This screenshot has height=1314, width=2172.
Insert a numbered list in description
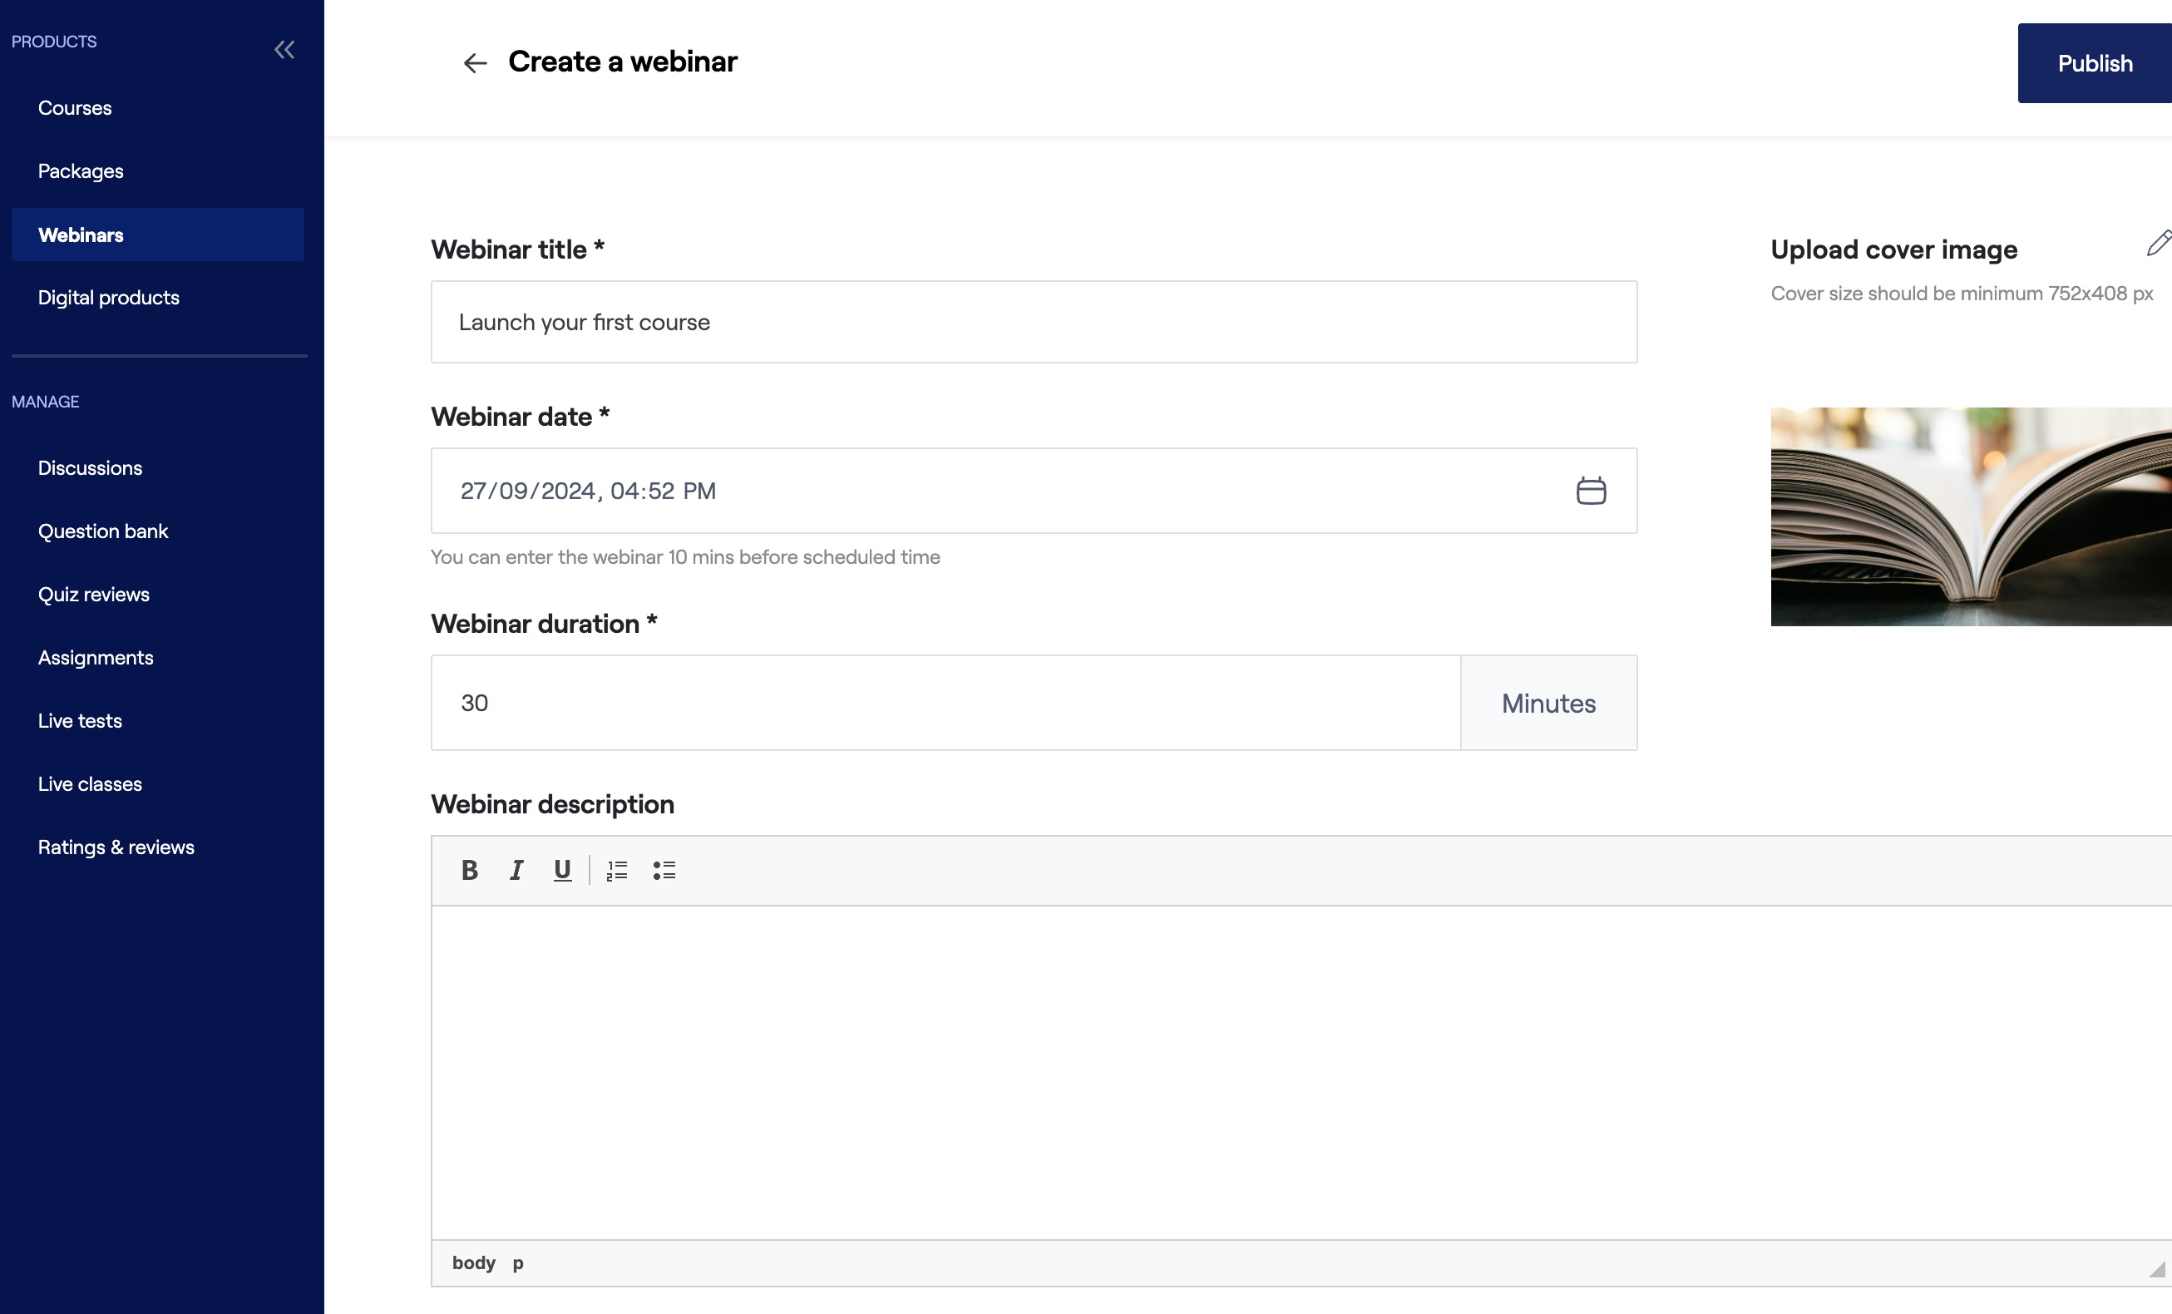pos(617,871)
